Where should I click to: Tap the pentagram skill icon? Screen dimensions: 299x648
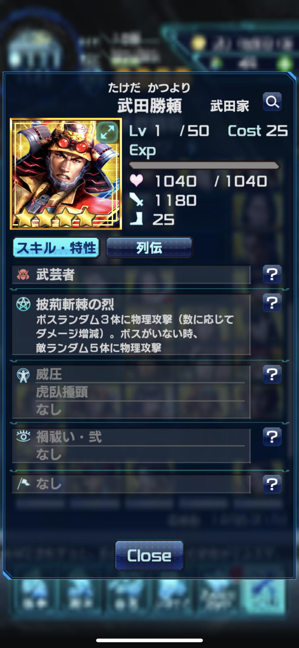[x=23, y=304]
